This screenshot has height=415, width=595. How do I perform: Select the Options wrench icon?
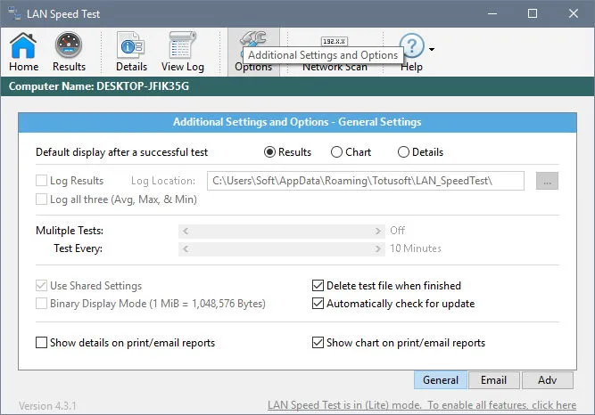pos(253,39)
